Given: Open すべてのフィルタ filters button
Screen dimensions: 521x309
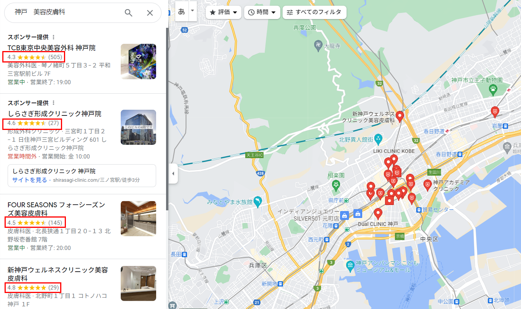Looking at the screenshot, I should tap(314, 12).
